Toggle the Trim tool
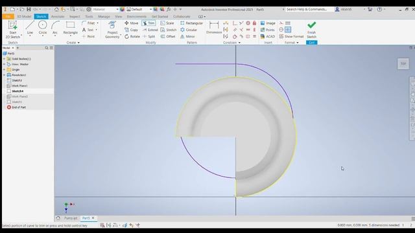Image resolution: width=415 pixels, height=233 pixels. (148, 23)
